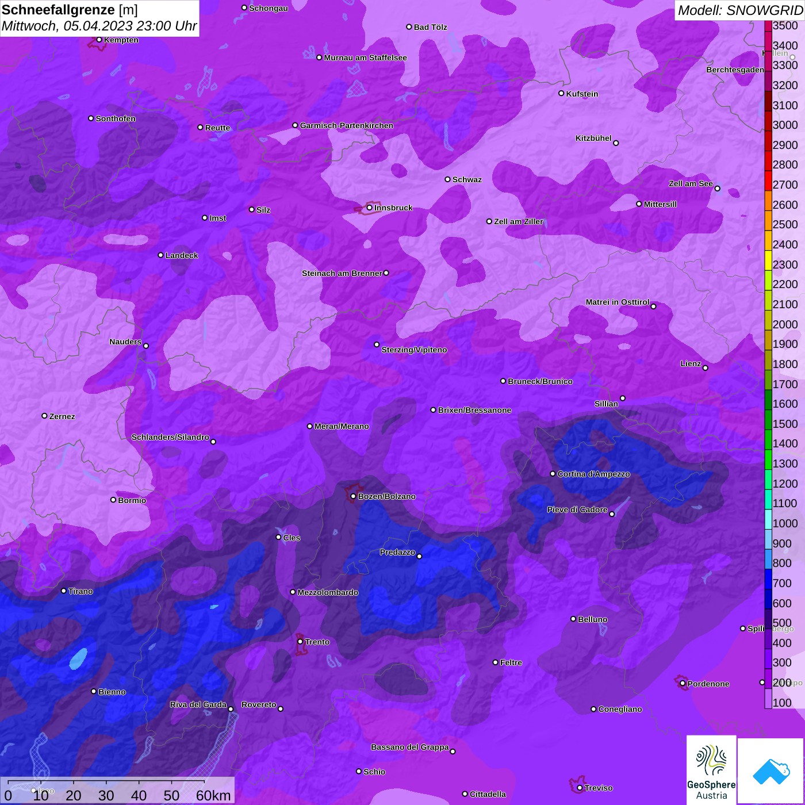
Task: Click the GeoSphere Austria logo
Action: point(711,770)
